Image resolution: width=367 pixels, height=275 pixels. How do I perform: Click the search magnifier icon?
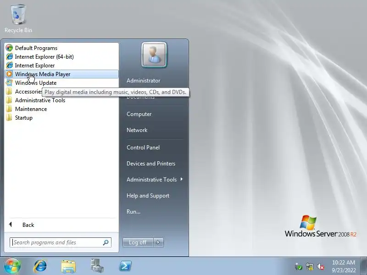click(106, 242)
